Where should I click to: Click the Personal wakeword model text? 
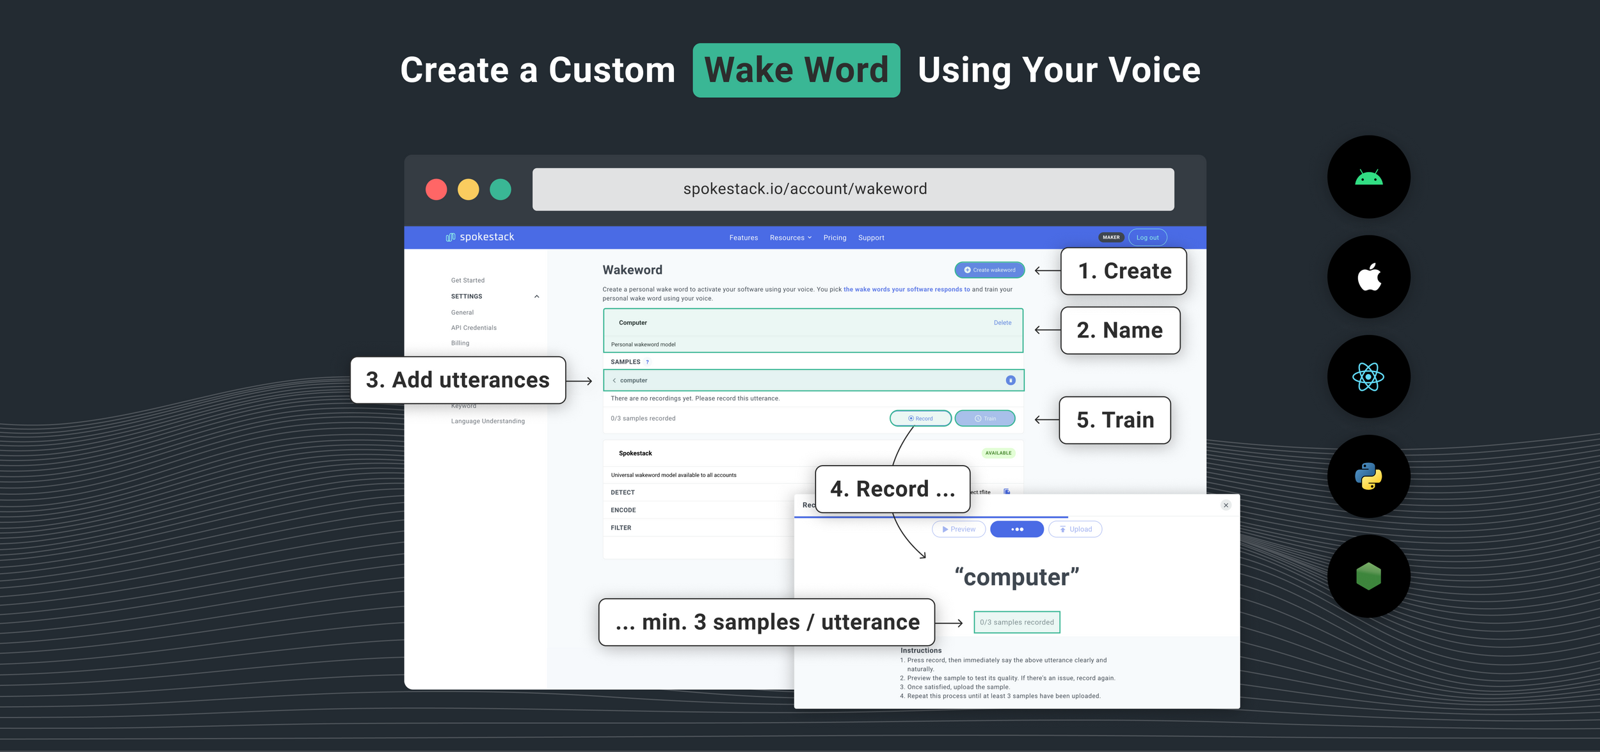643,345
